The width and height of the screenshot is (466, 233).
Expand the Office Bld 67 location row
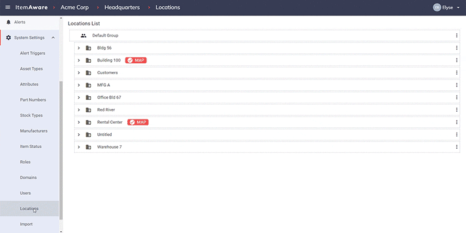coord(79,97)
